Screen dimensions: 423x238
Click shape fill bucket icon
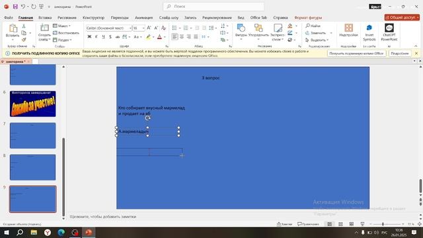[290, 26]
